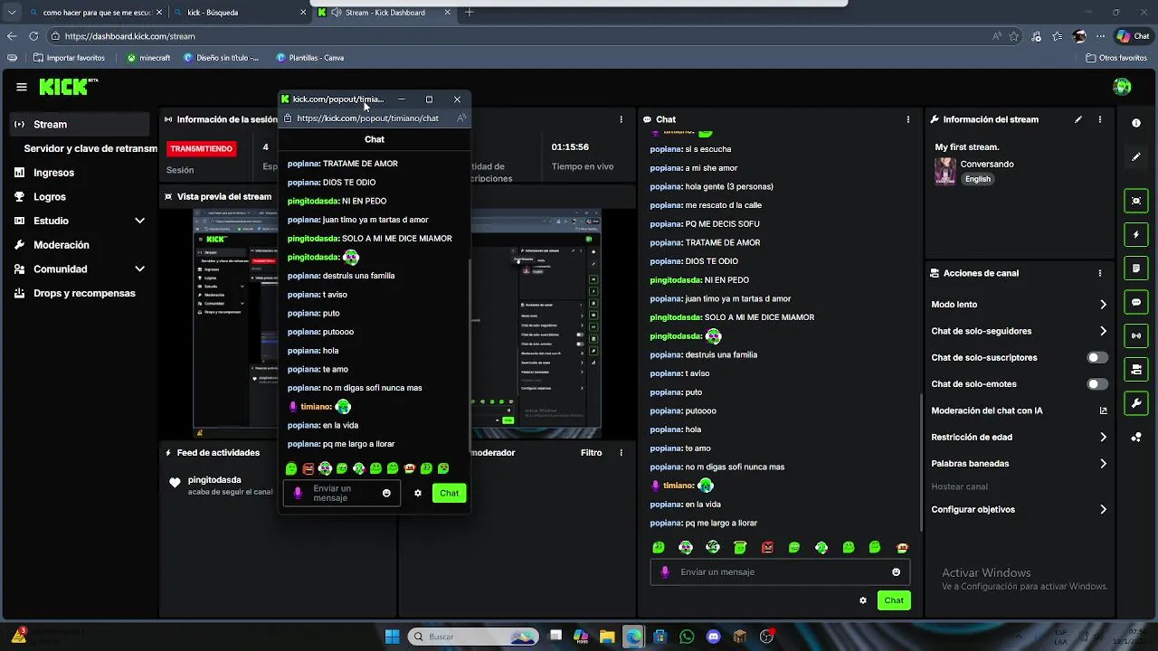Open WhatsApp from the taskbar
1158x651 pixels.
point(686,637)
